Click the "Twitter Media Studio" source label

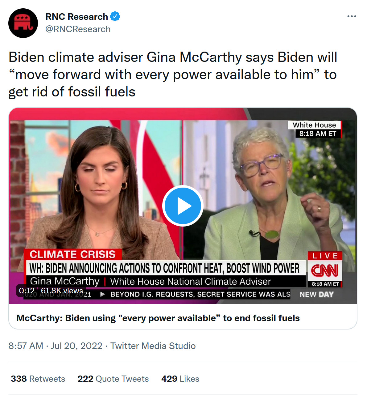pos(153,346)
